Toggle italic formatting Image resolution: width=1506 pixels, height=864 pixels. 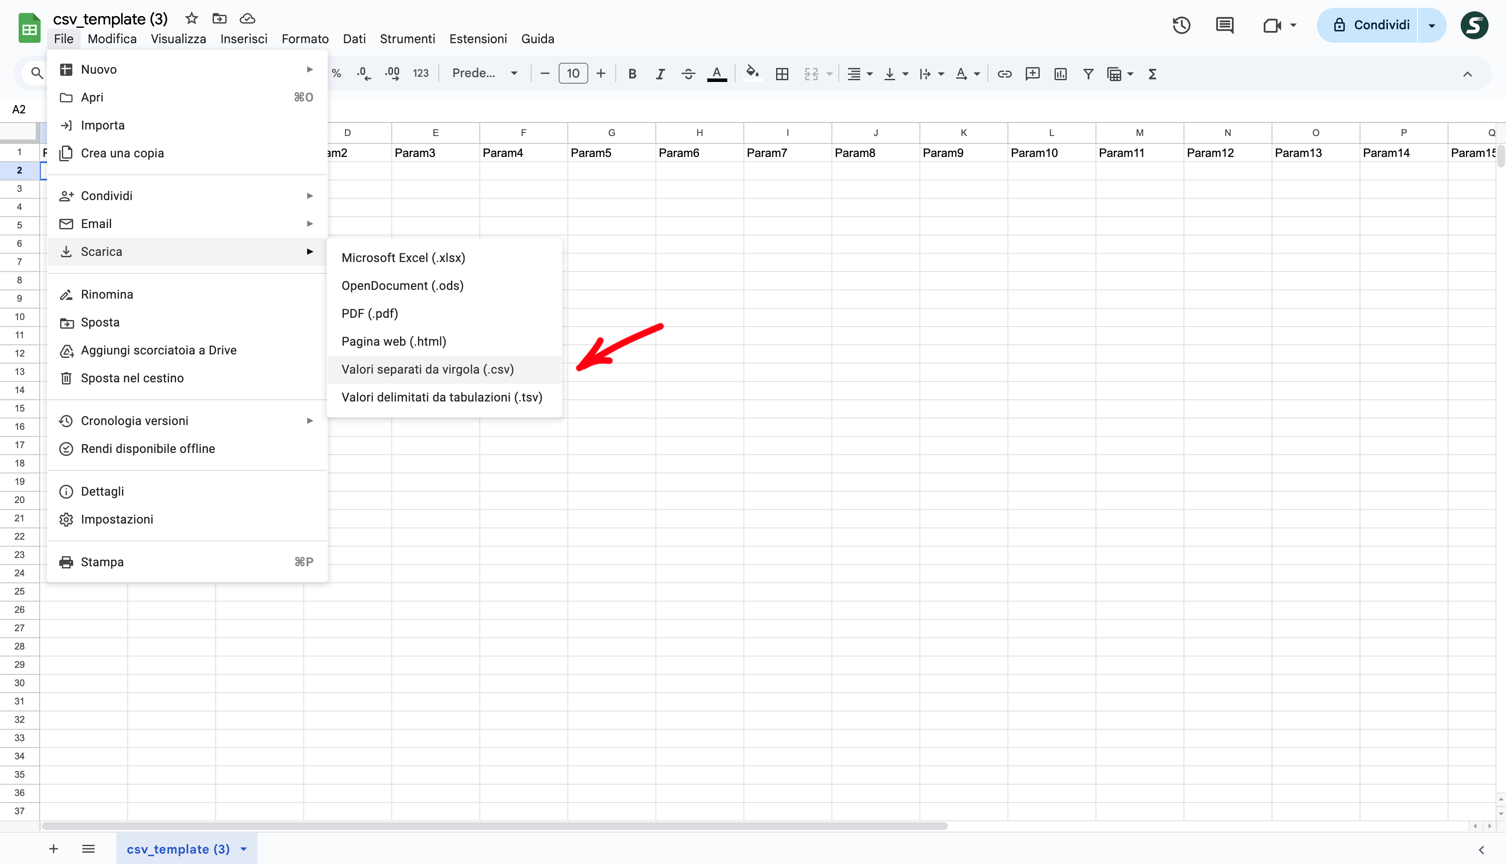pyautogui.click(x=660, y=74)
